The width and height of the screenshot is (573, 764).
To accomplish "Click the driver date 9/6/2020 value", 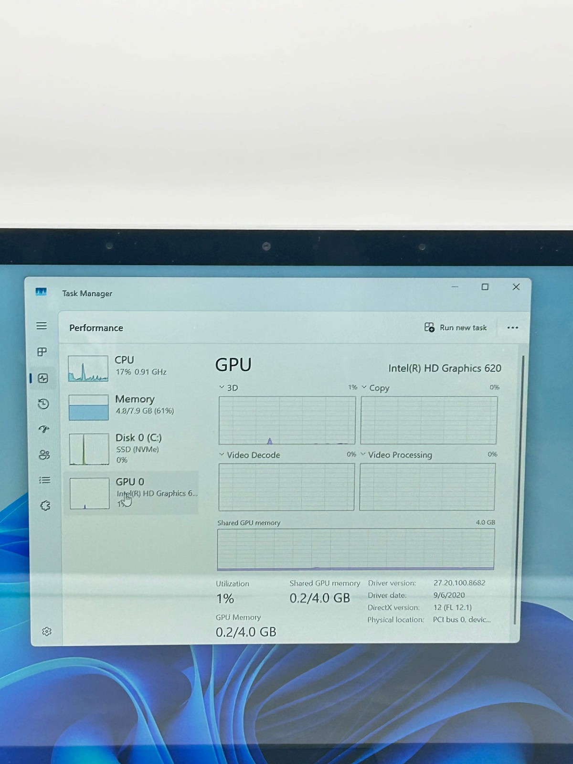I will [449, 595].
